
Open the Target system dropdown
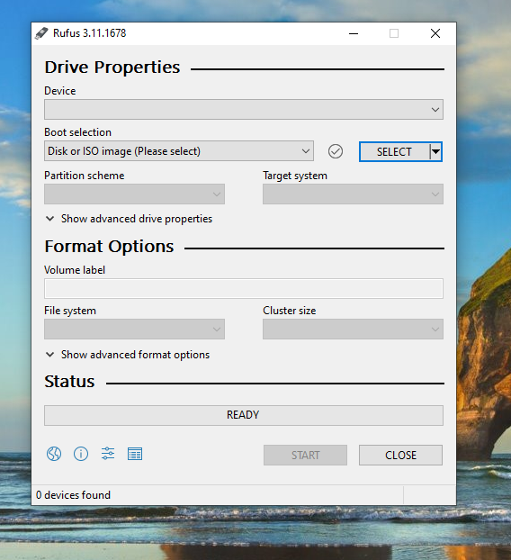(x=353, y=194)
